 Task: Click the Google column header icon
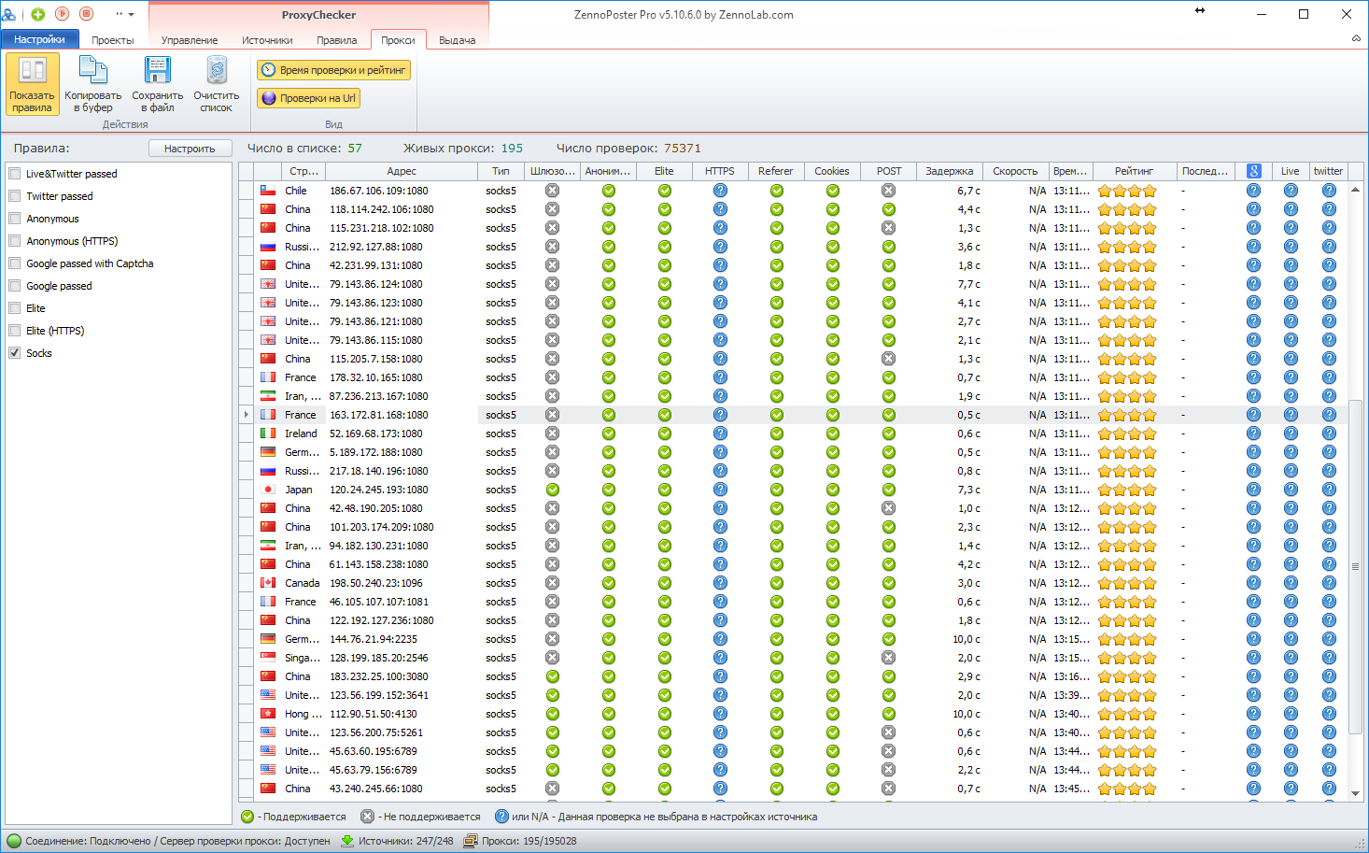click(x=1253, y=171)
